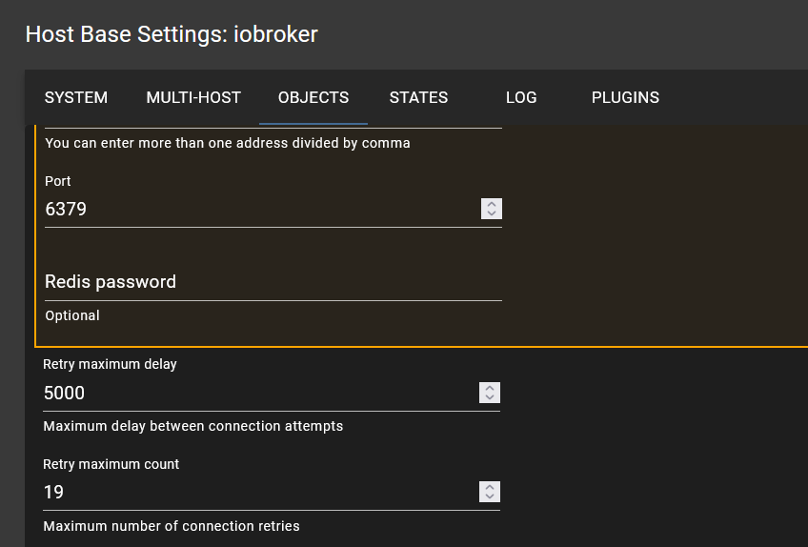Click the Host Base Settings title
Screen dimensions: 808x547
coord(172,34)
